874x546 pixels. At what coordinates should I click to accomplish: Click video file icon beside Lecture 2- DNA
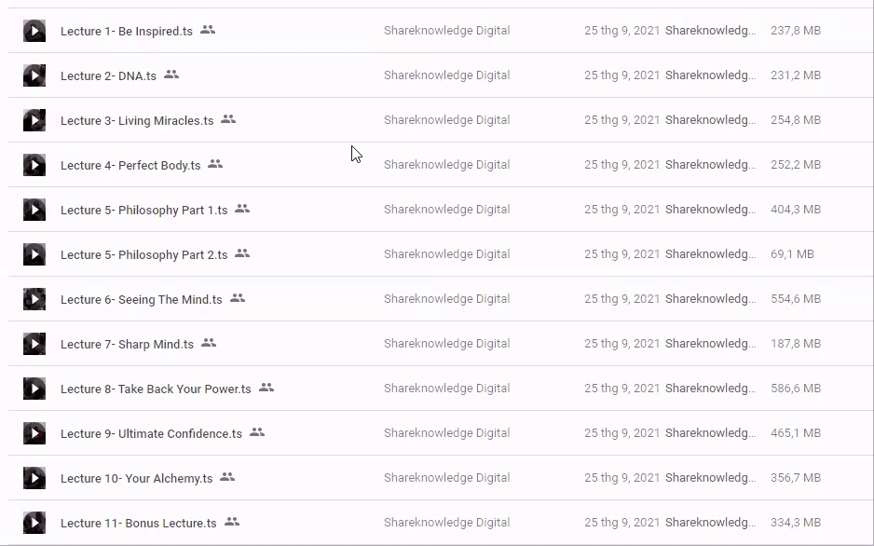[x=34, y=75]
